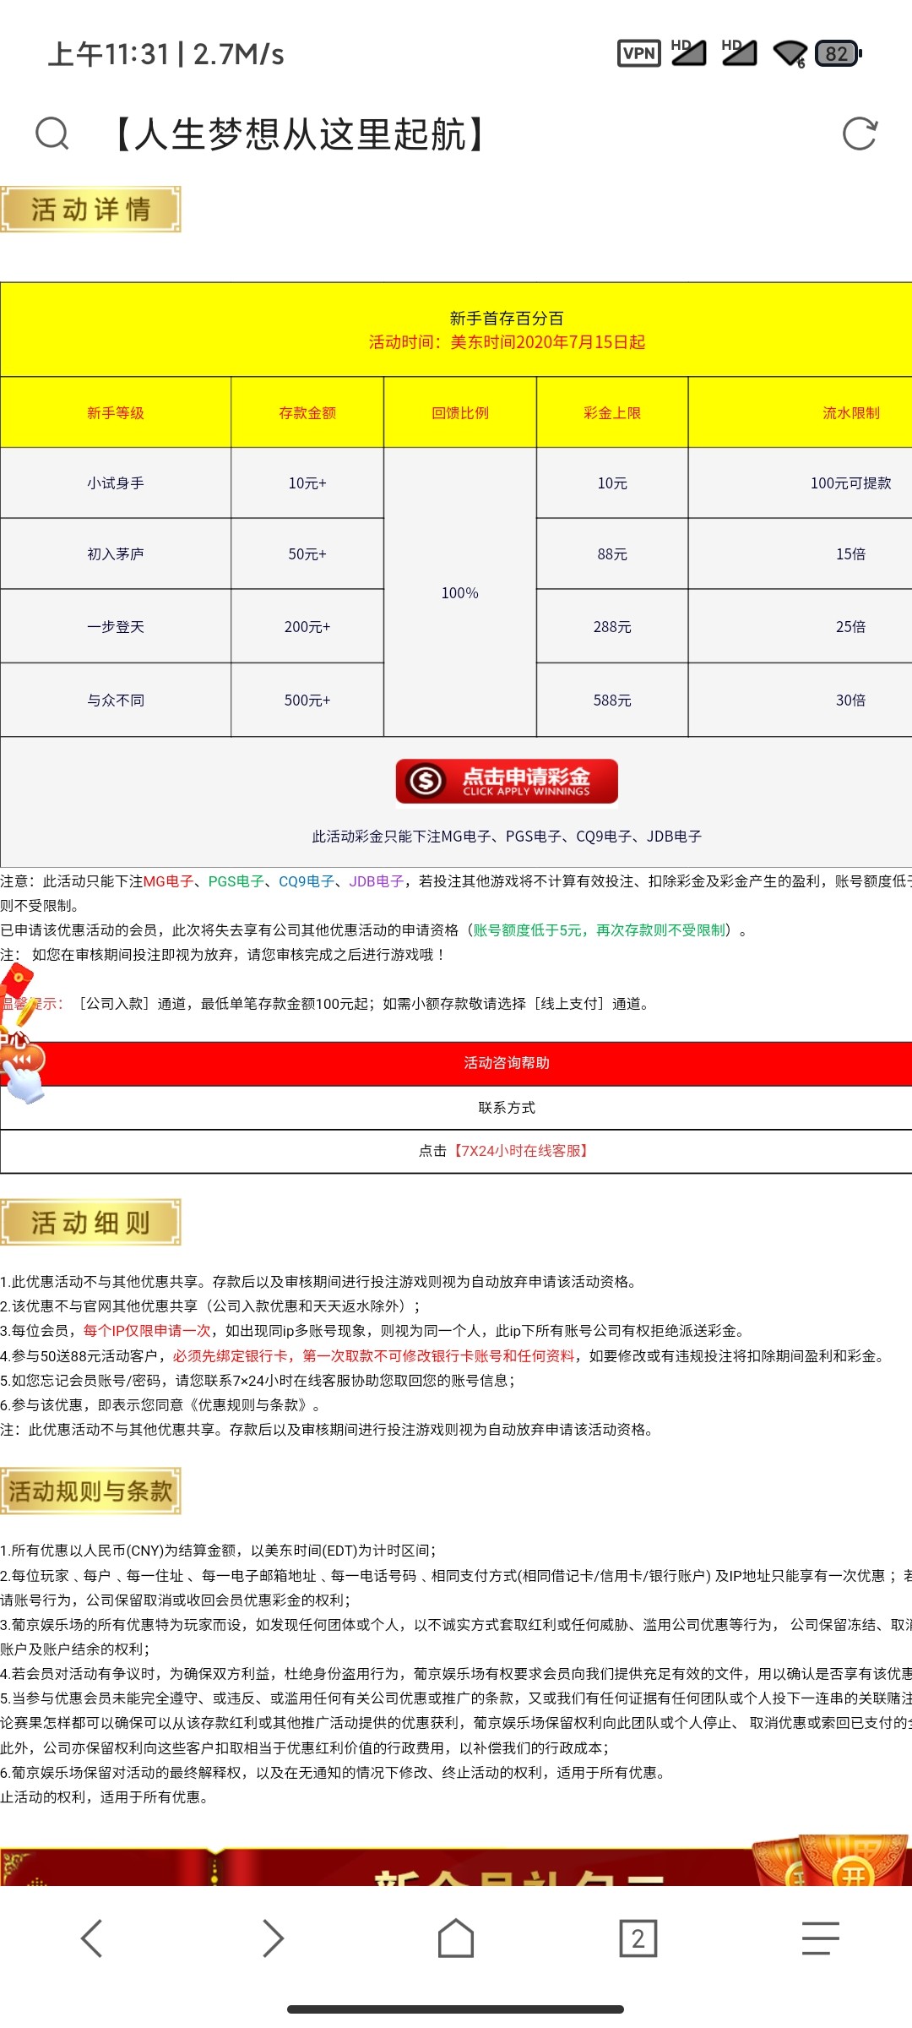Viewport: 912px width, 2028px height.
Task: Tap the battery indicator showing 82
Action: 837,54
